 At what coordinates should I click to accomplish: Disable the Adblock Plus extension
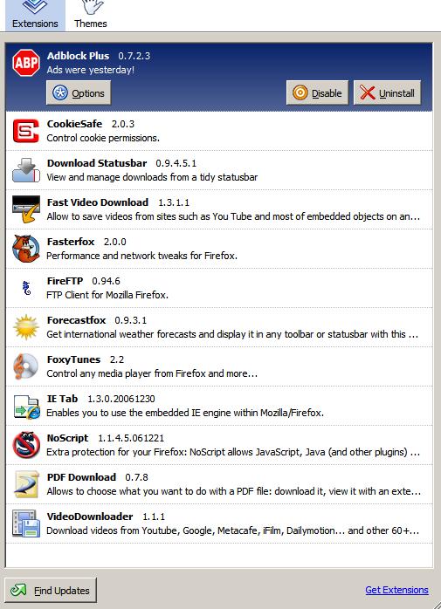coord(317,92)
